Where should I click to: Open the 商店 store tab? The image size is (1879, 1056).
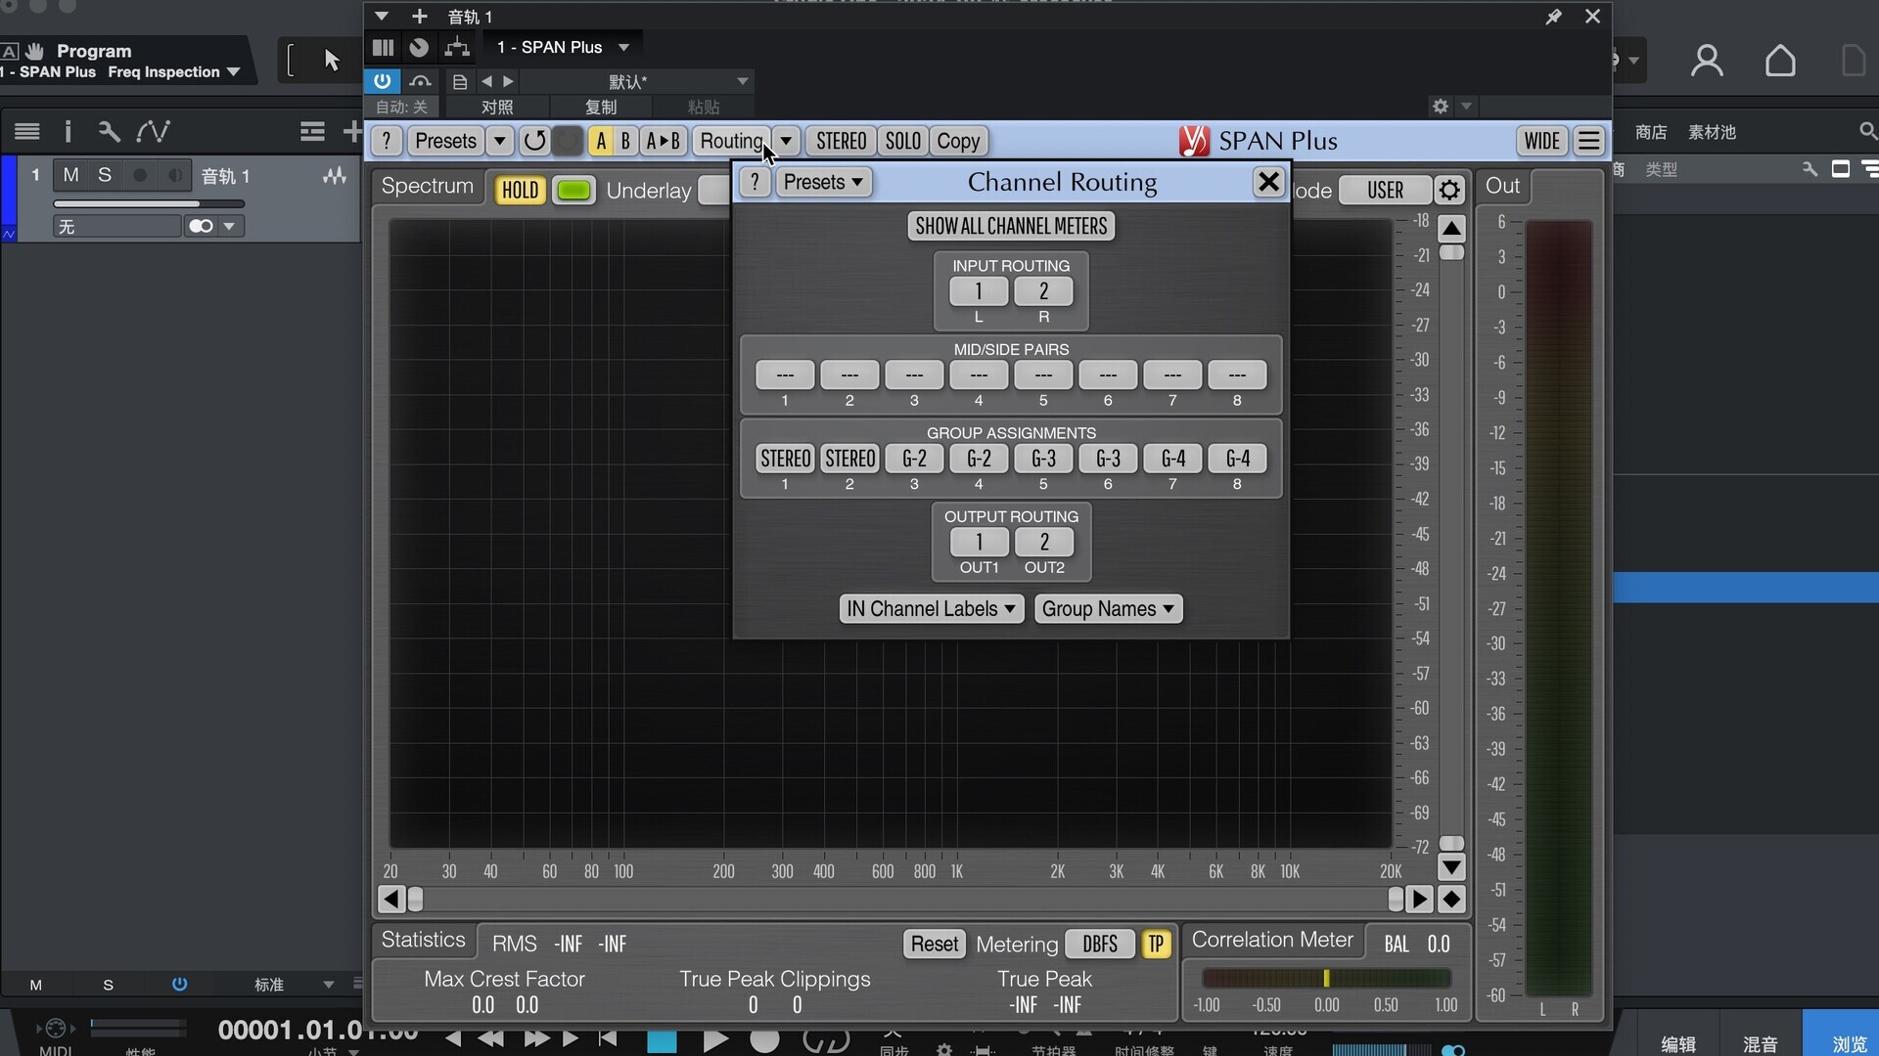click(1651, 132)
